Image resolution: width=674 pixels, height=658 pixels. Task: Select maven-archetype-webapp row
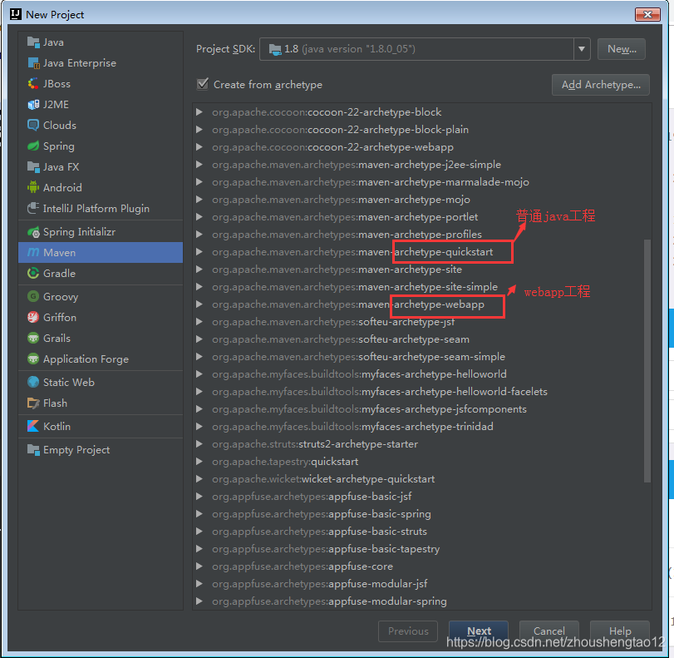[421, 304]
